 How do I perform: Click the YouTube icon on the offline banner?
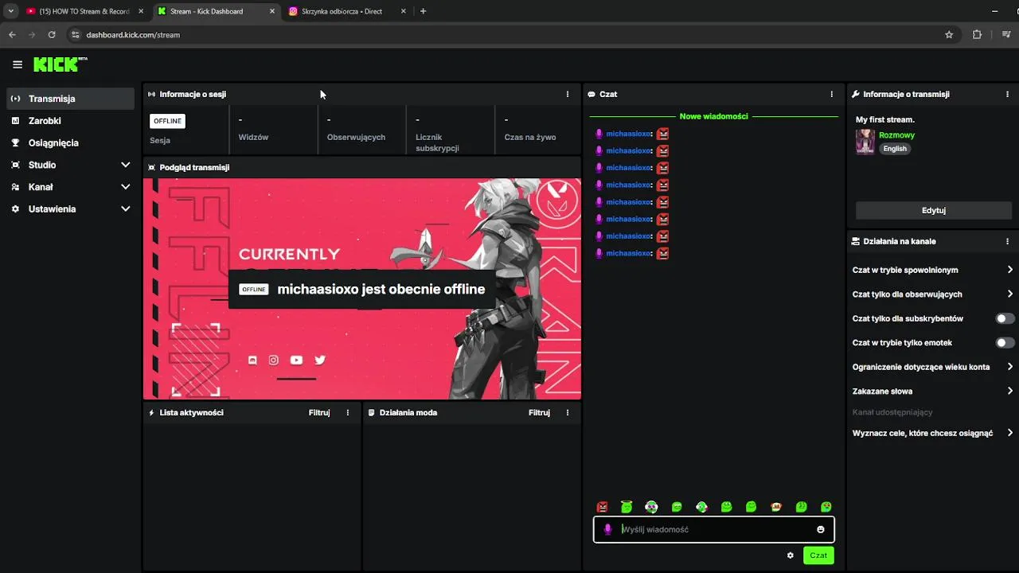[296, 360]
